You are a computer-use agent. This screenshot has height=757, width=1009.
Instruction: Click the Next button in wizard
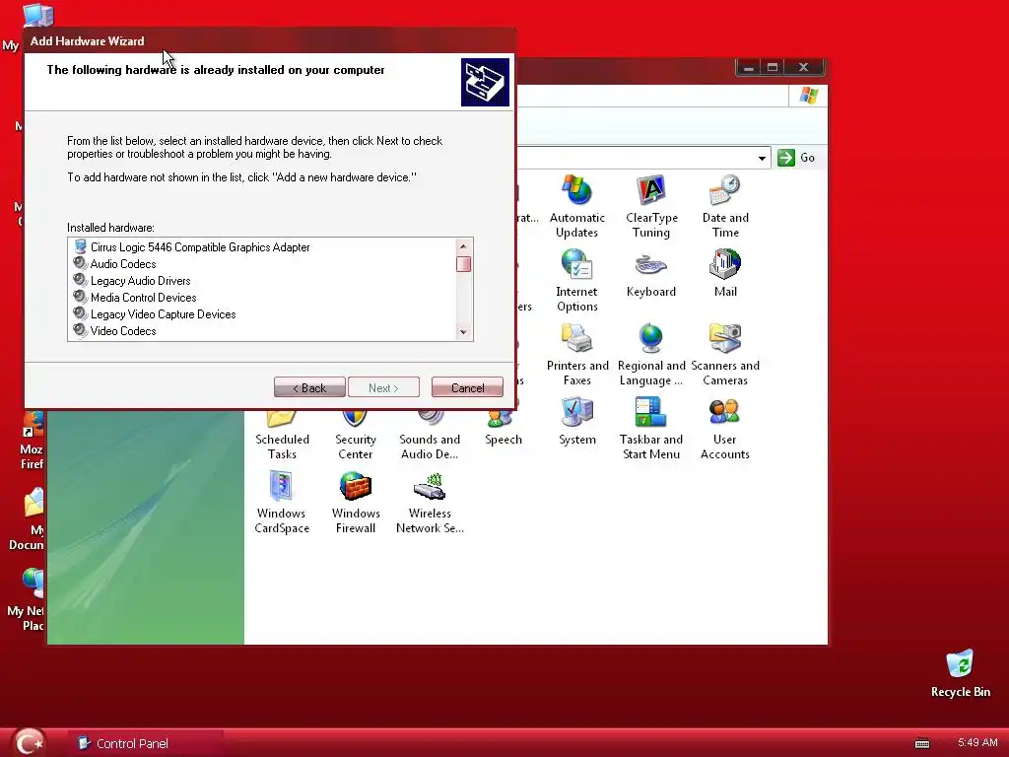383,387
